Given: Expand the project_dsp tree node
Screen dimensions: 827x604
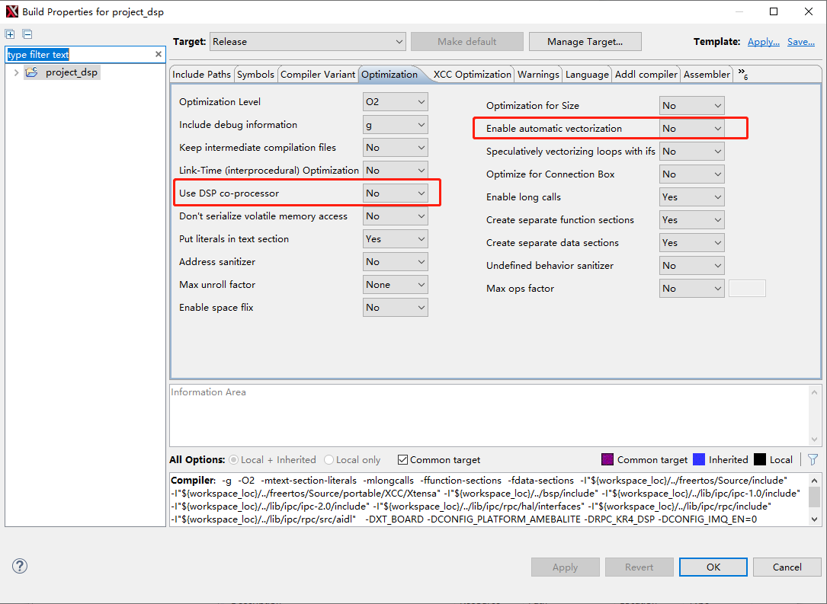Looking at the screenshot, I should point(16,72).
